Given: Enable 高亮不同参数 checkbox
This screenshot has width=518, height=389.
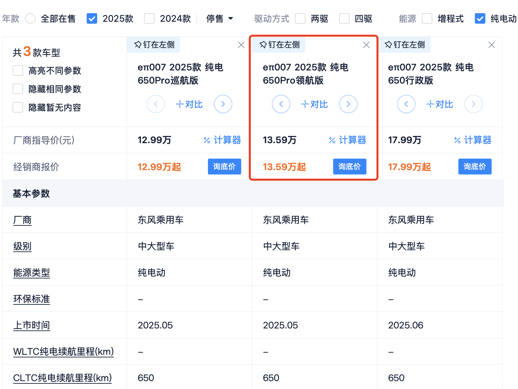Looking at the screenshot, I should 18,70.
